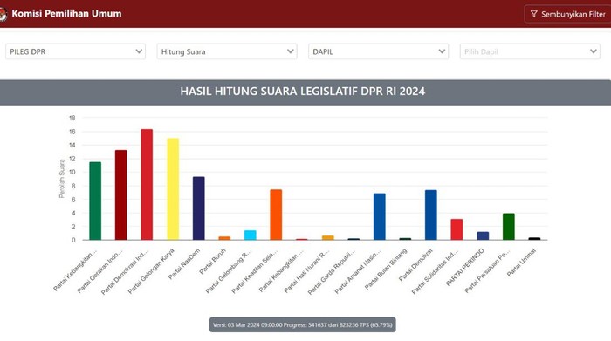Click the PARTAI PERINDO axis label
The image size is (611, 341).
(x=465, y=267)
